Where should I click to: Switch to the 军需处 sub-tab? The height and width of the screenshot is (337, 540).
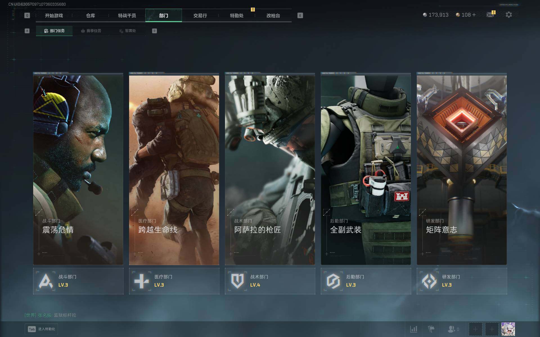click(127, 31)
